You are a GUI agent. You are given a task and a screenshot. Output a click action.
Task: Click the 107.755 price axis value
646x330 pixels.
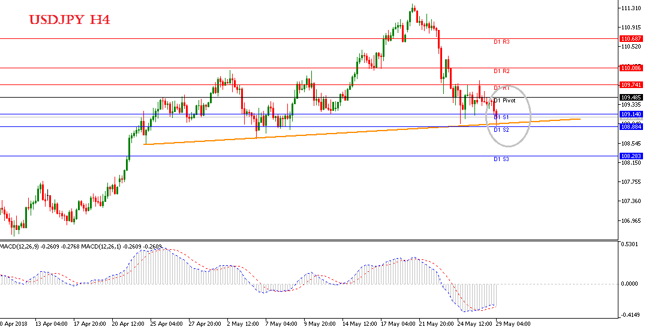630,182
